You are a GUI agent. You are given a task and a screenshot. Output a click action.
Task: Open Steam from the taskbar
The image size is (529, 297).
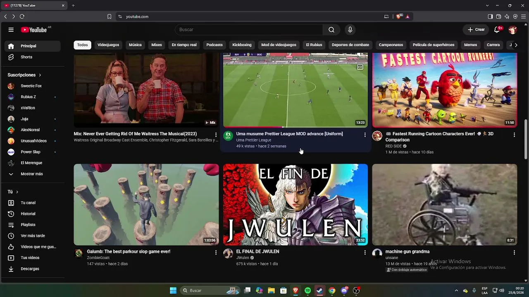(x=319, y=290)
